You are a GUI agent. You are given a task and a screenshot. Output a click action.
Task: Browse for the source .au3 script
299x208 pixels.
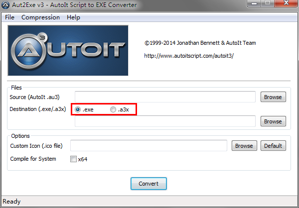pos(273,97)
